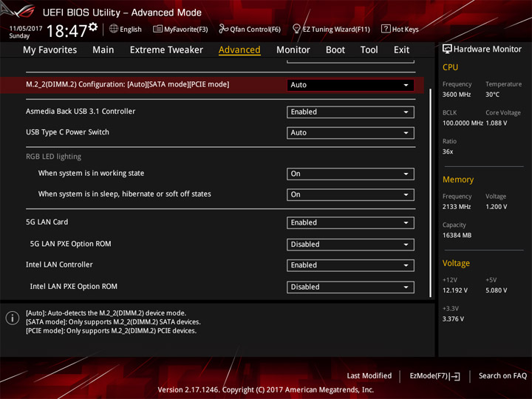The width and height of the screenshot is (532, 399).
Task: Click Last Modified
Action: (x=369, y=375)
